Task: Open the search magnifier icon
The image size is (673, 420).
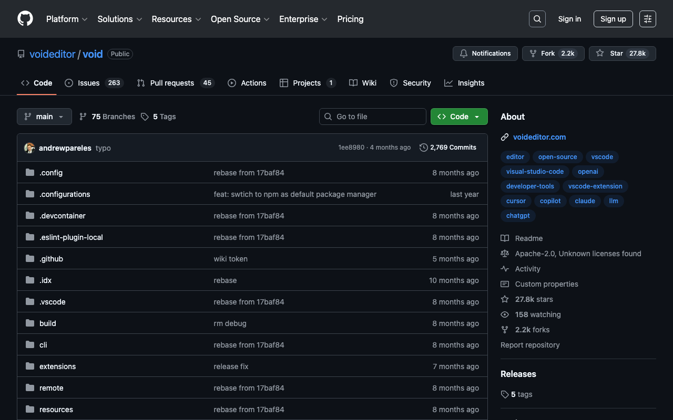Action: click(x=537, y=19)
